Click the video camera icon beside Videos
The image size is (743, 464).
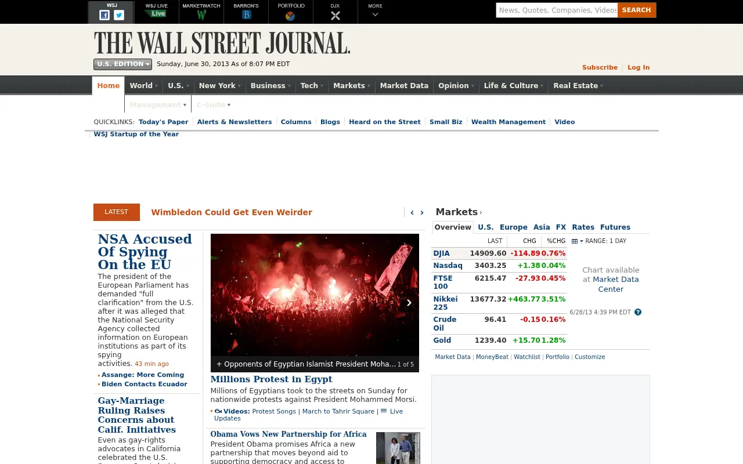coord(218,411)
